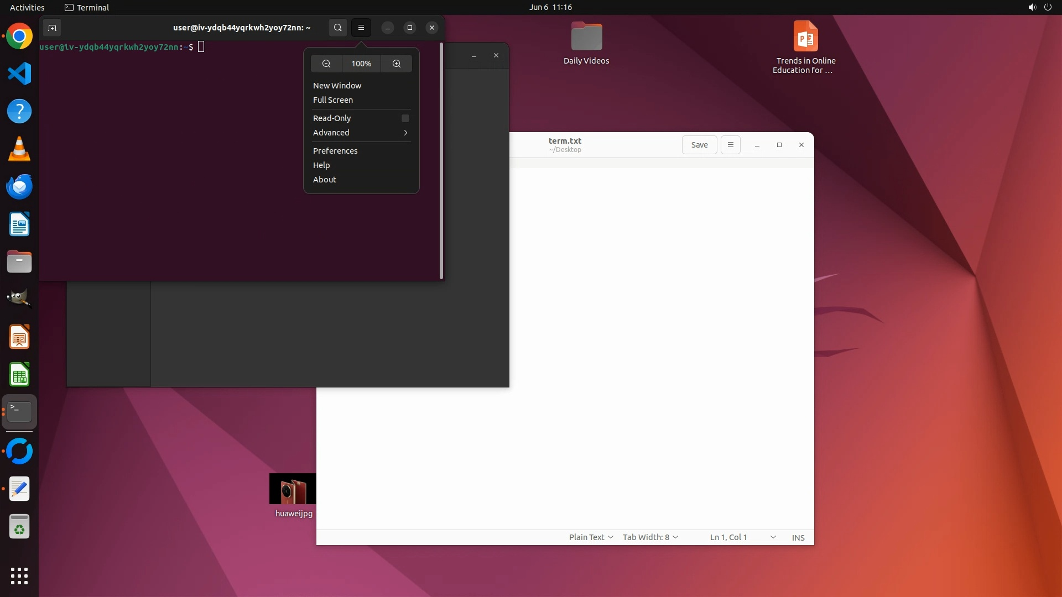
Task: Click the terminal zoom in icon
Action: (x=397, y=64)
